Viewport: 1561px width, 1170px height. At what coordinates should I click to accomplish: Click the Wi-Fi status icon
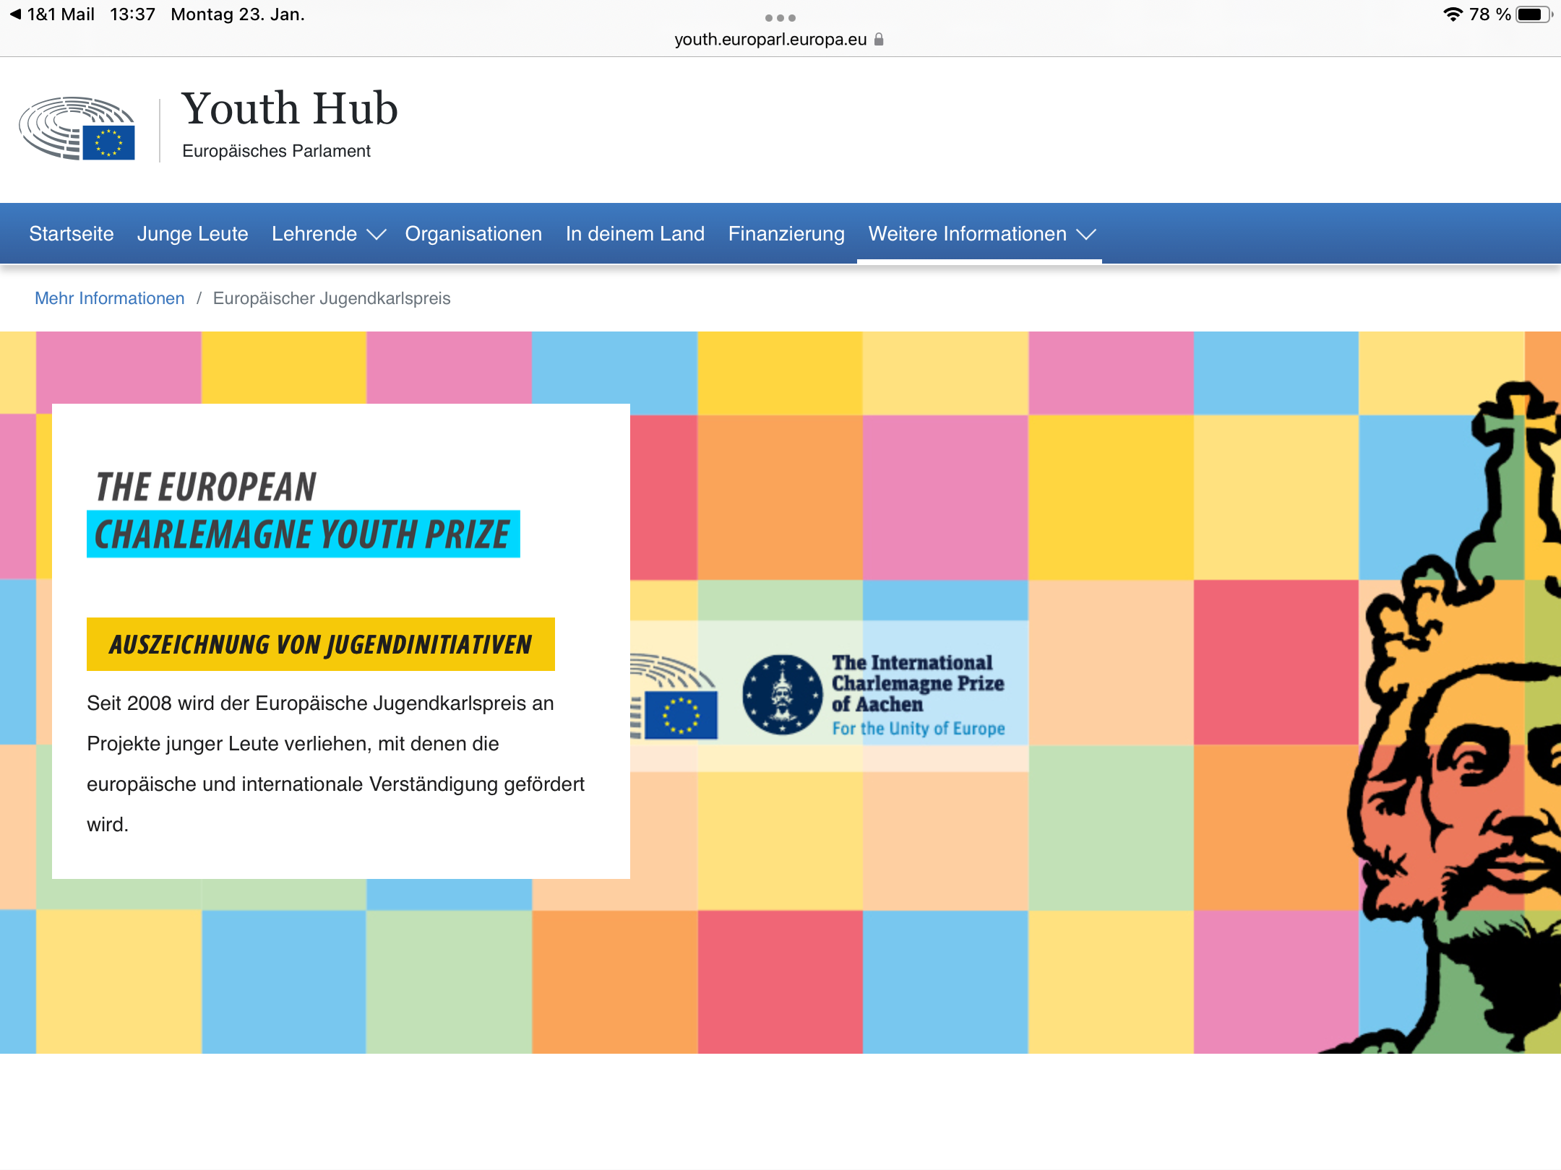click(1452, 14)
